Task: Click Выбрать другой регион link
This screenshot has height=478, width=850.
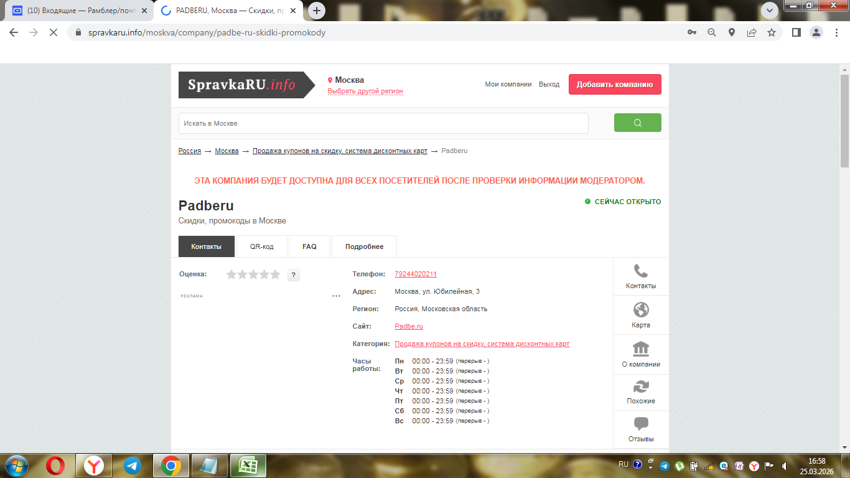Action: tap(365, 91)
